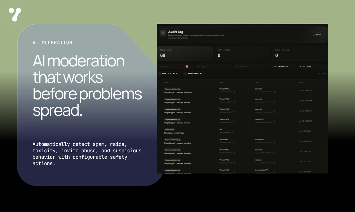Expand the Jun 12, 08:41 AM warn row
This screenshot has width=355, height=212.
point(159,101)
